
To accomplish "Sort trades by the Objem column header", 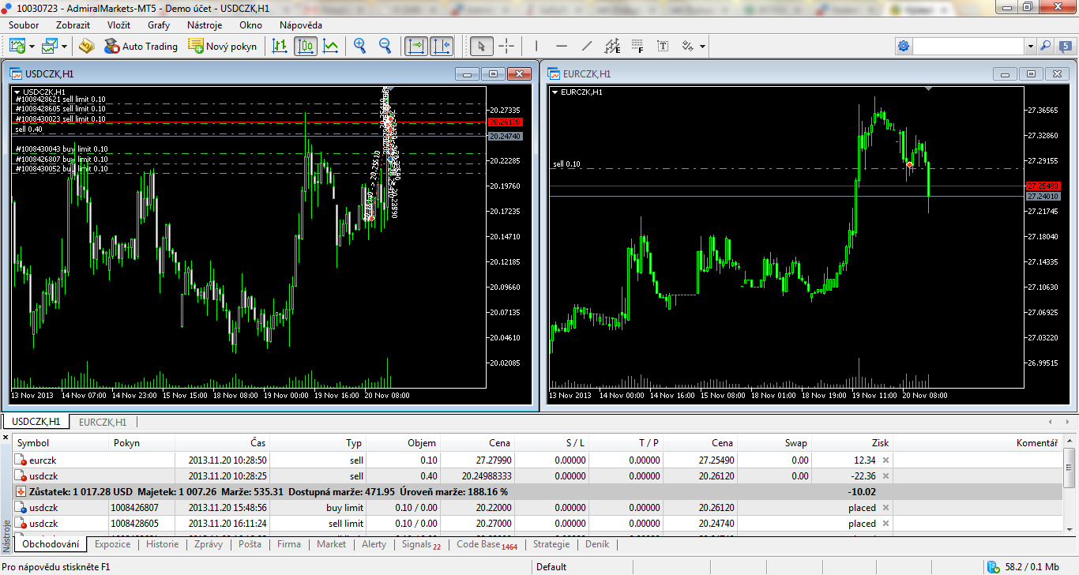I will (404, 443).
